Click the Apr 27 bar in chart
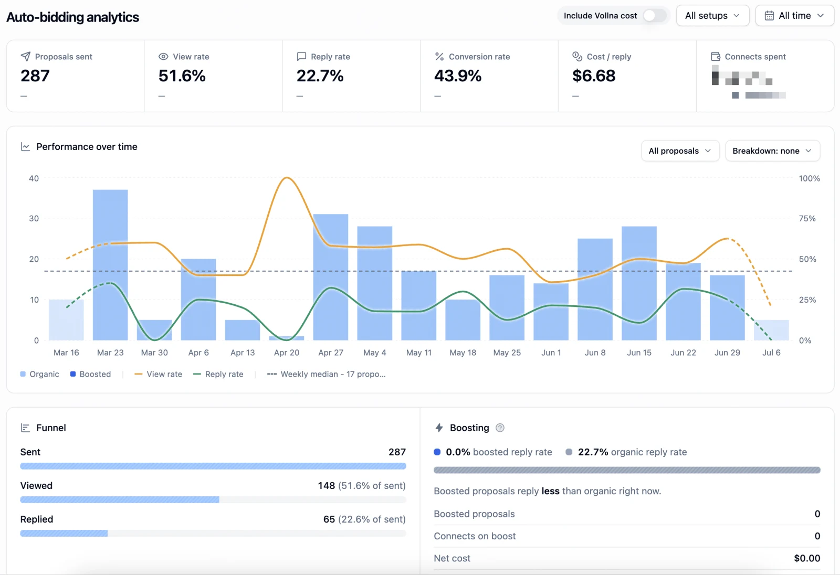840x575 pixels. point(331,277)
